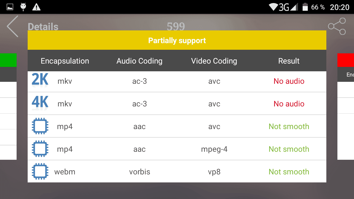This screenshot has height=199, width=354.
Task: Select the 4K resolution icon
Action: 40,103
